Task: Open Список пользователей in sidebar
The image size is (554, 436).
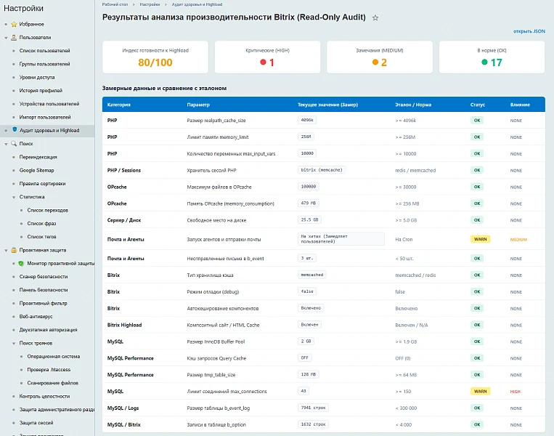Action: click(44, 51)
